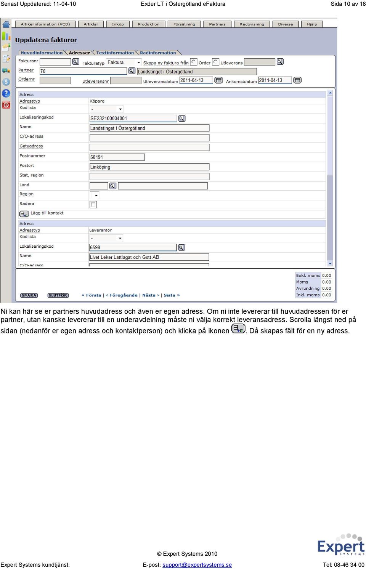Click the hand-with-card sidebar icon
366x569 pixels.
point(6,48)
